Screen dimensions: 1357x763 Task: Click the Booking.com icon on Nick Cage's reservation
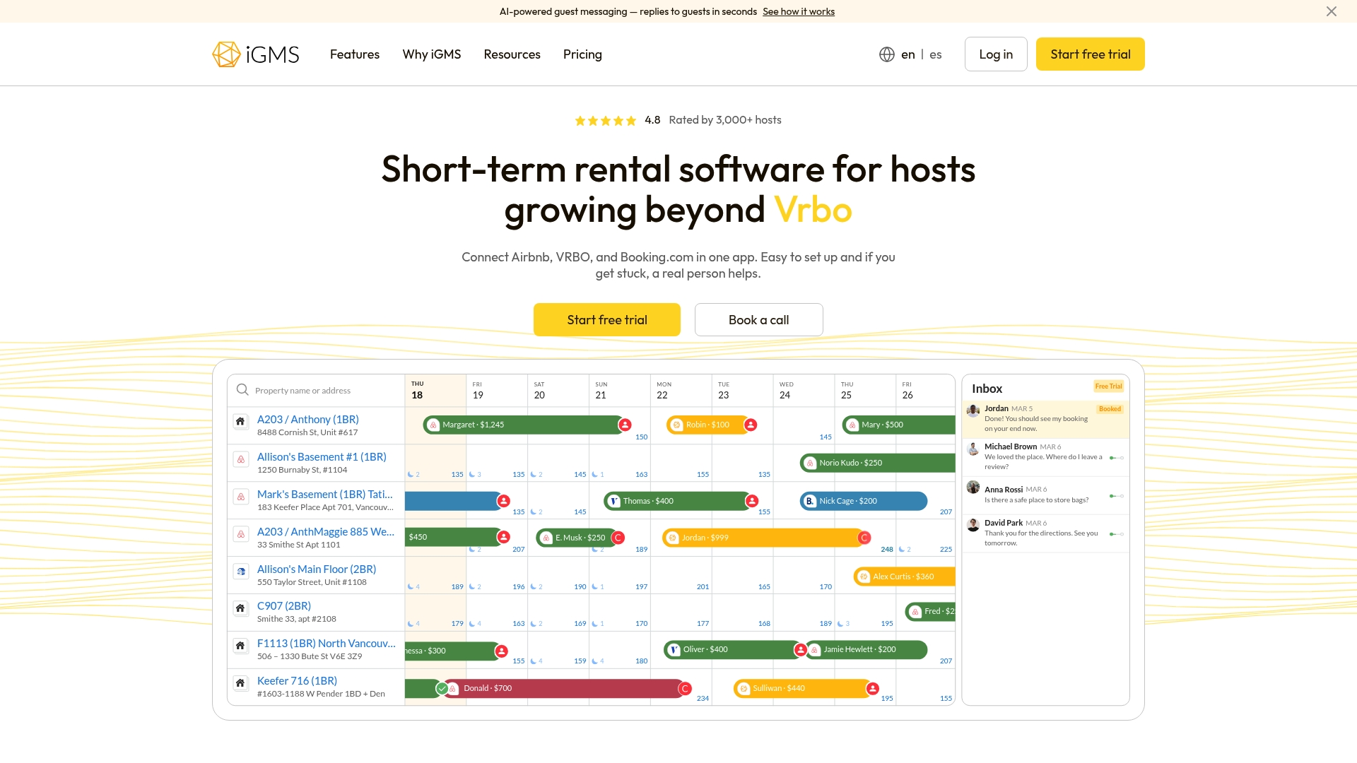tap(810, 501)
